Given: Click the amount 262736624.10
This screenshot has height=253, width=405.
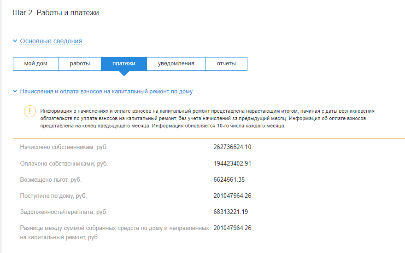Looking at the screenshot, I should coord(232,147).
